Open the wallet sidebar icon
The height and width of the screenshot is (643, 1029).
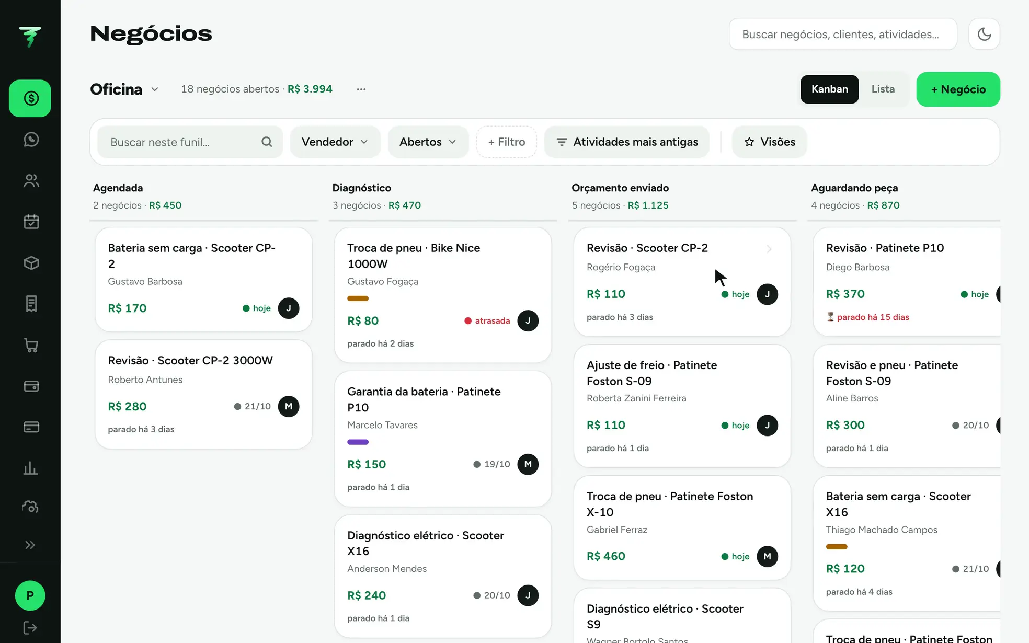coord(31,386)
